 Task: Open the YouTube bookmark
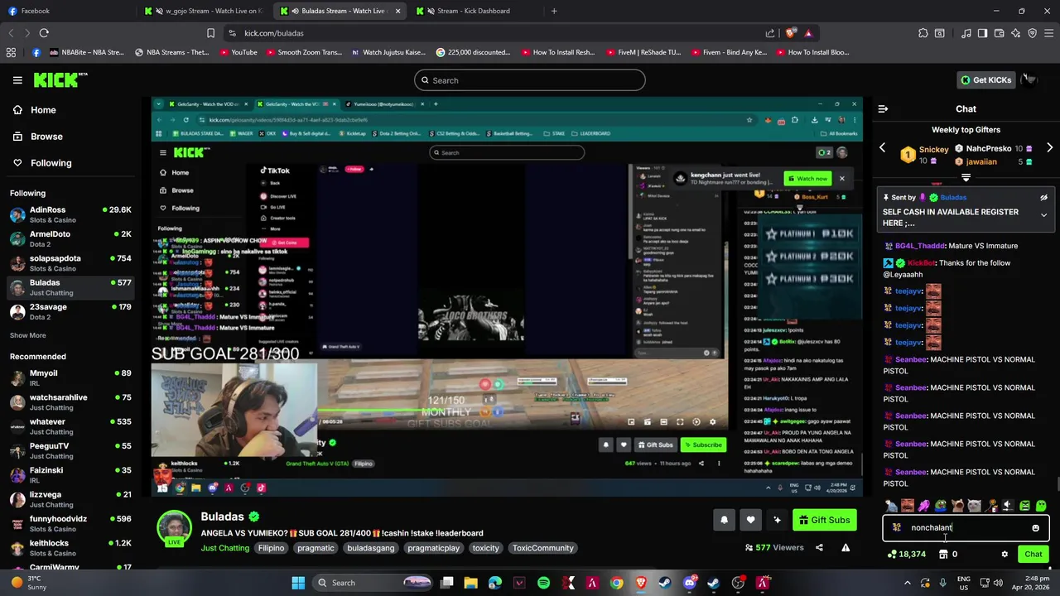click(238, 52)
